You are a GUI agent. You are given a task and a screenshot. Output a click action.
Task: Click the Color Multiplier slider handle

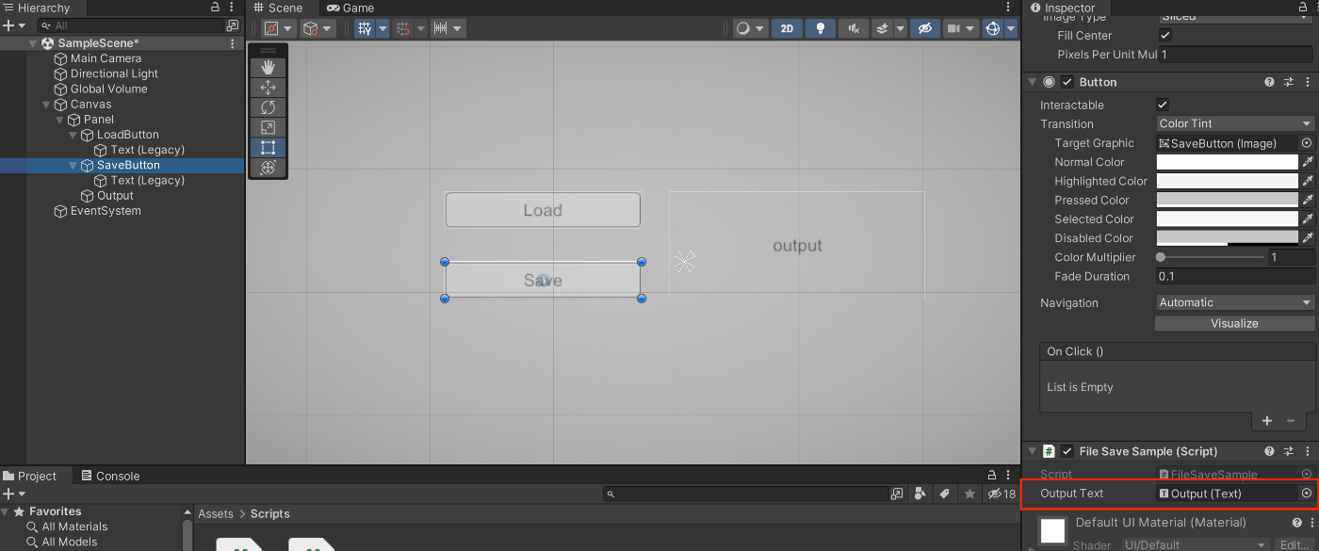[1161, 257]
